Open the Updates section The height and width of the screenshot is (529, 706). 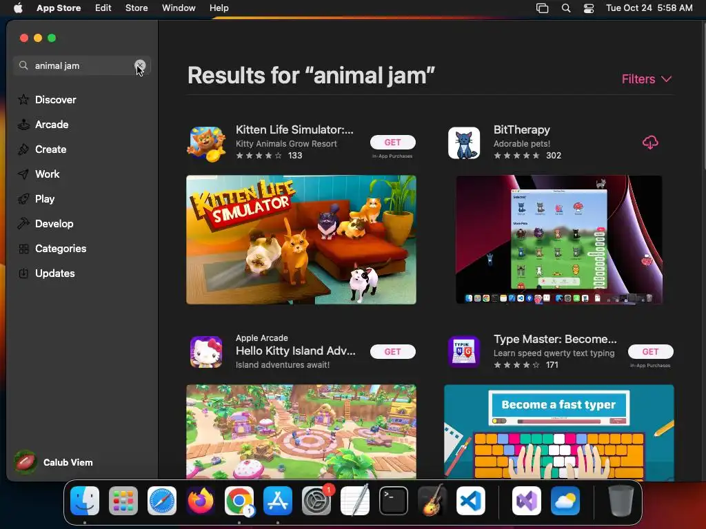pos(54,273)
